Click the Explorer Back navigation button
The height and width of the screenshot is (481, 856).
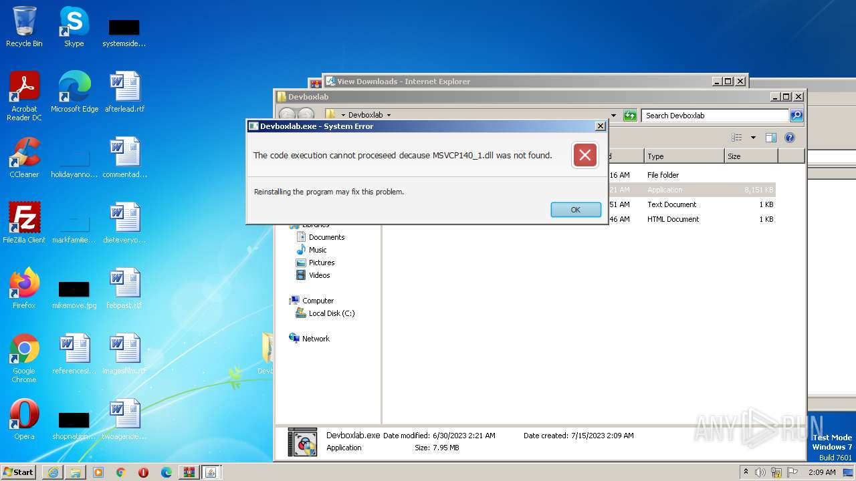(x=287, y=116)
